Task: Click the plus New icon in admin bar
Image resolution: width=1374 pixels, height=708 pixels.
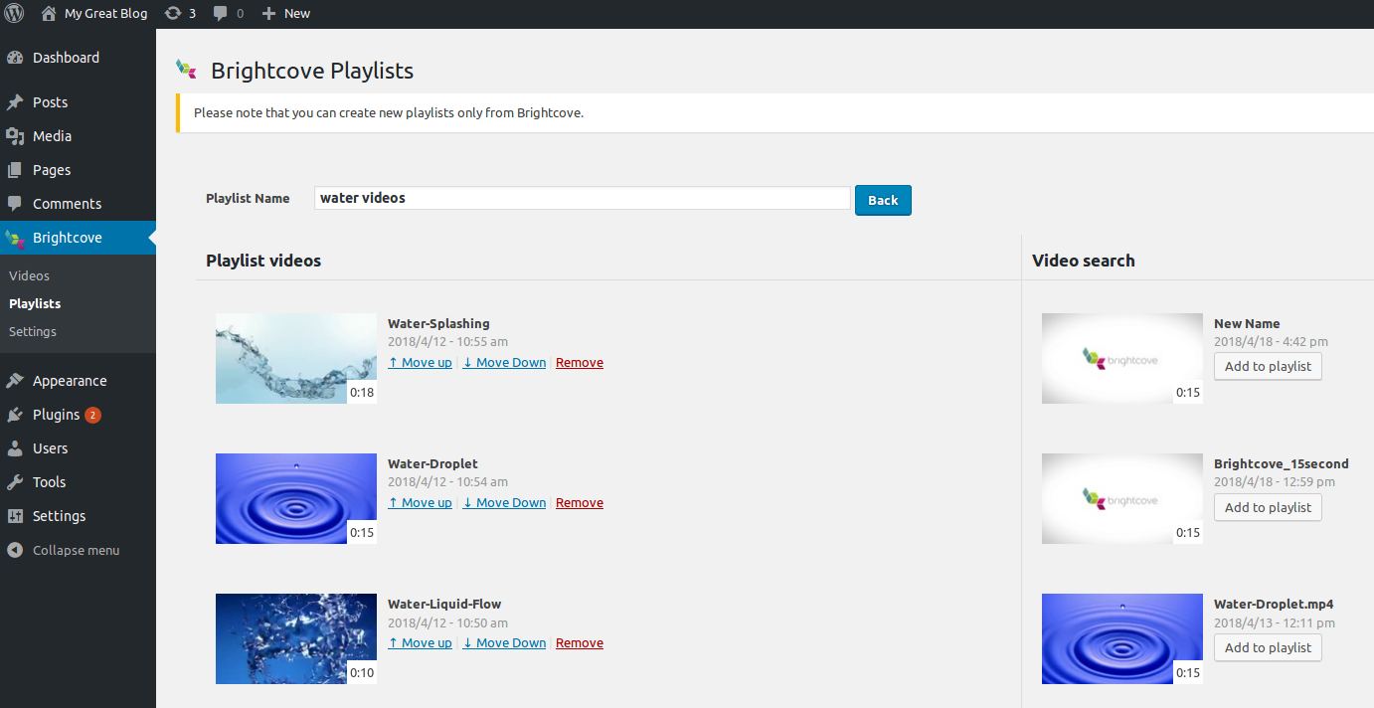Action: click(269, 13)
